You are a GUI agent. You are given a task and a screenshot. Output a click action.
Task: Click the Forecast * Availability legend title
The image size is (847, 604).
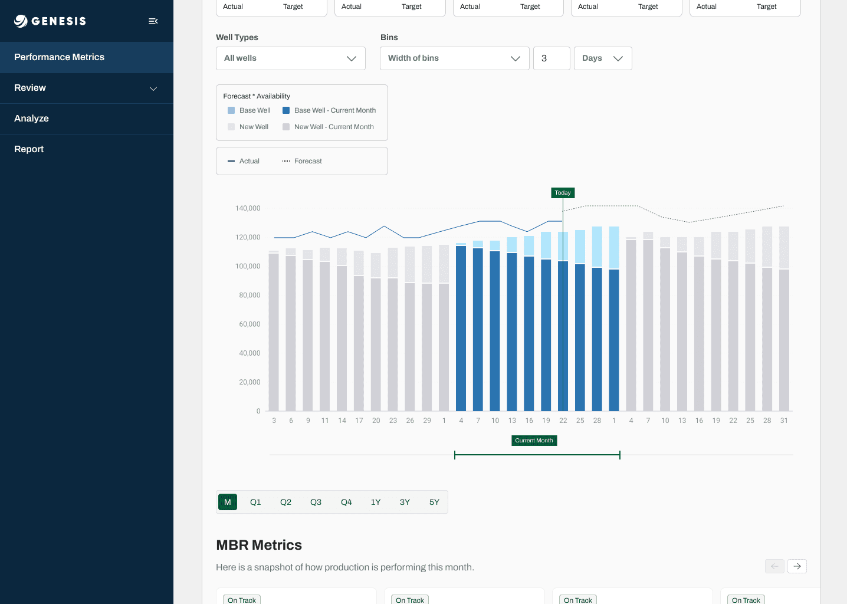point(257,96)
